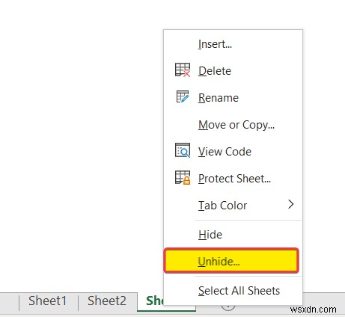Click the Rename icon with blue pencil
This screenshot has width=345, height=317.
coord(183,96)
